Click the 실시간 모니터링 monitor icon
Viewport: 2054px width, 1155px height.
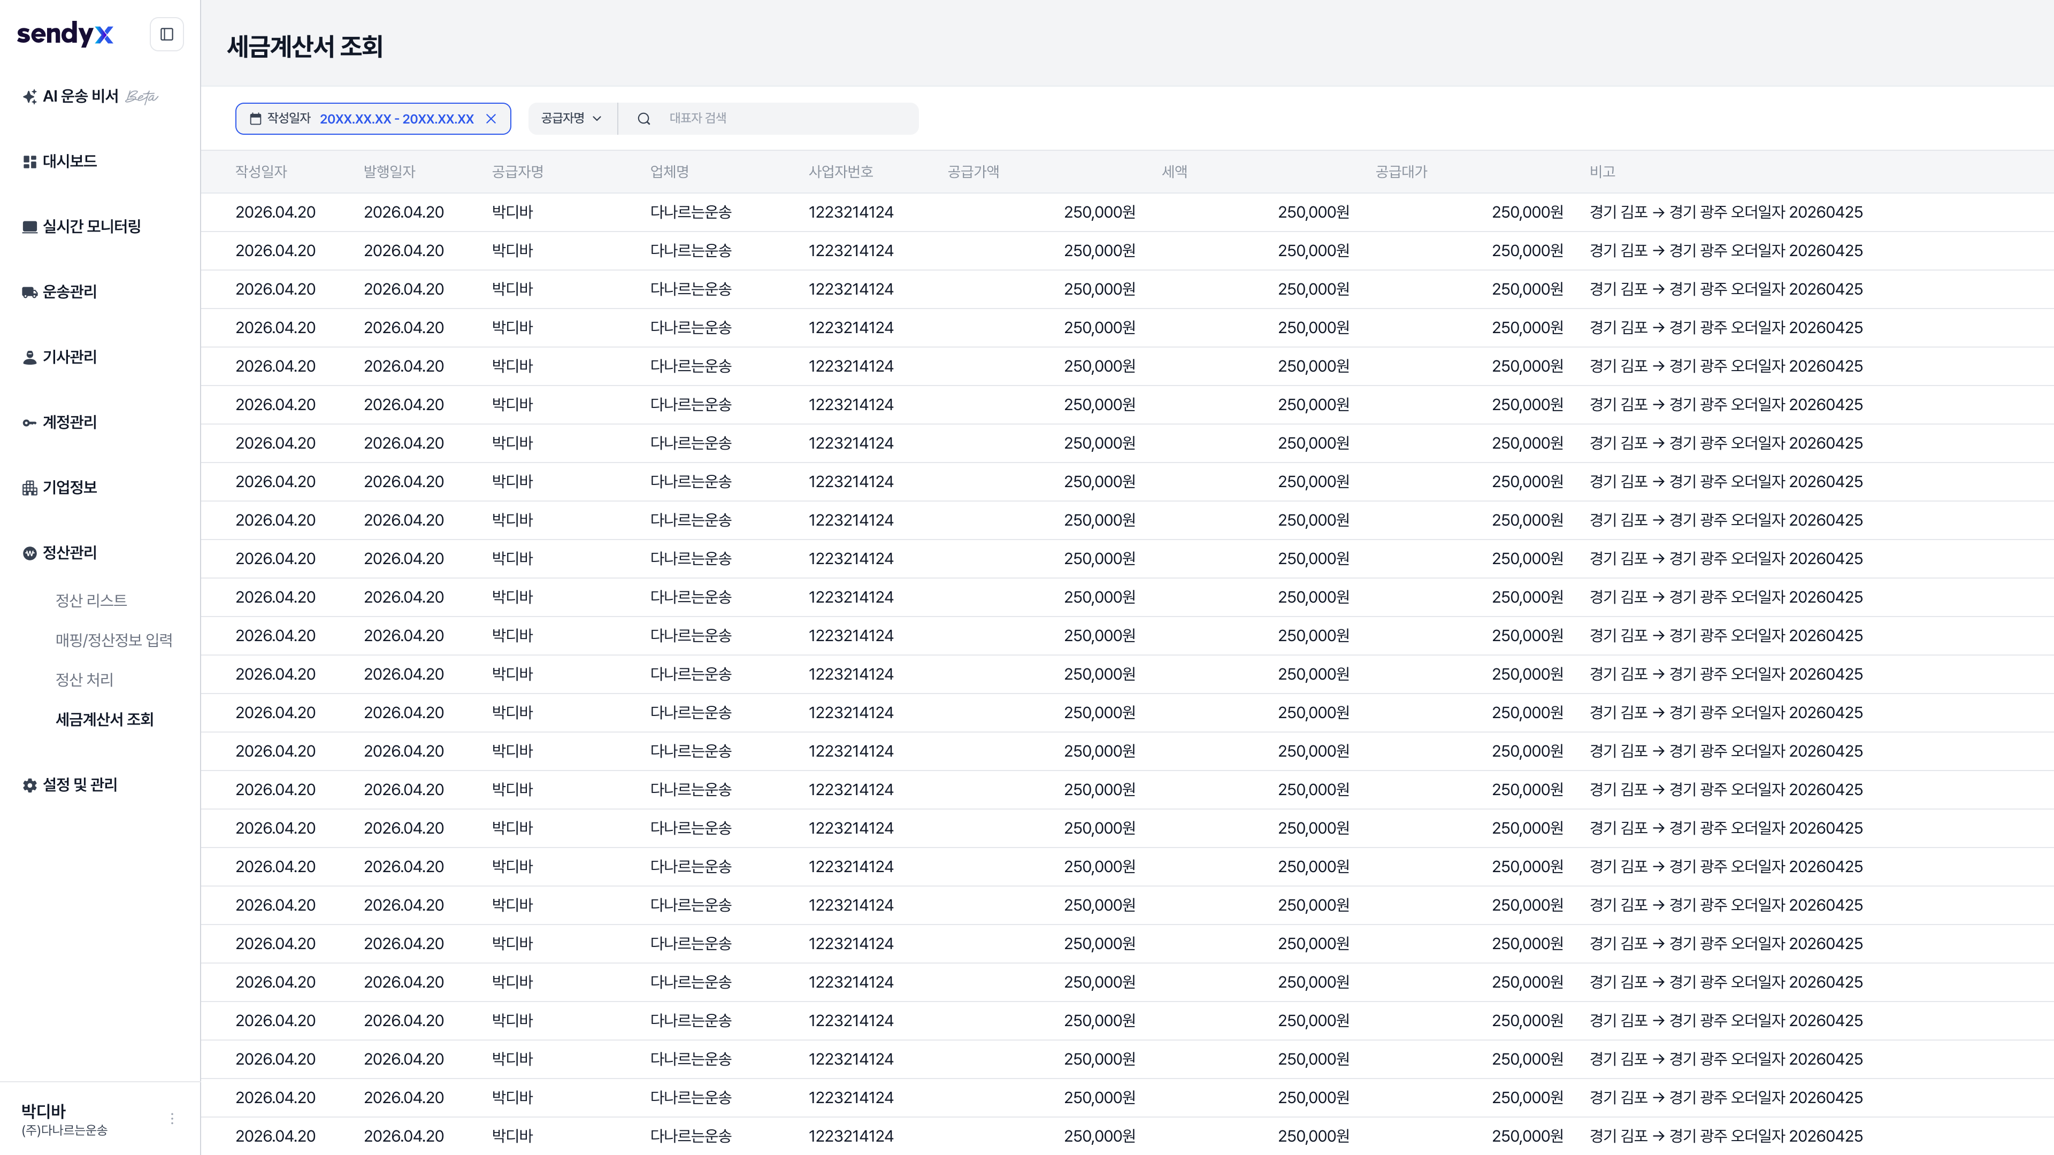pyautogui.click(x=29, y=227)
